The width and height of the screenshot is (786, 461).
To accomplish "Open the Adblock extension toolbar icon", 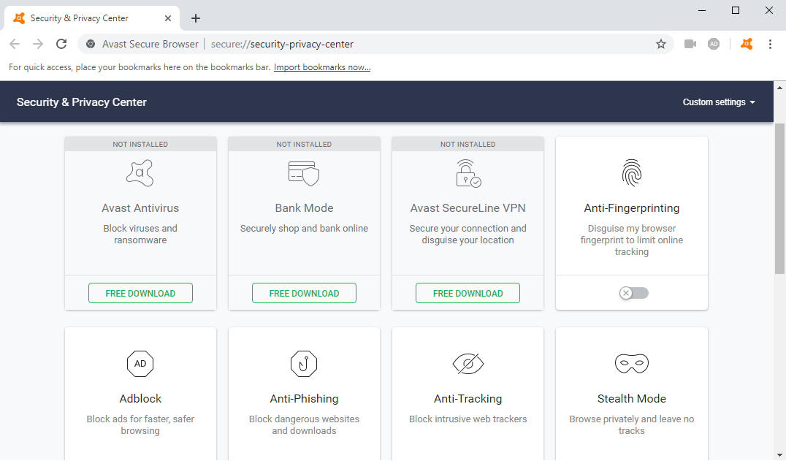I will [x=714, y=44].
